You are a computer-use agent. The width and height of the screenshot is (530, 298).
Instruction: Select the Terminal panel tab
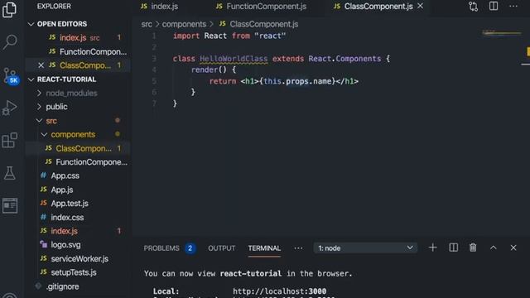click(x=264, y=248)
